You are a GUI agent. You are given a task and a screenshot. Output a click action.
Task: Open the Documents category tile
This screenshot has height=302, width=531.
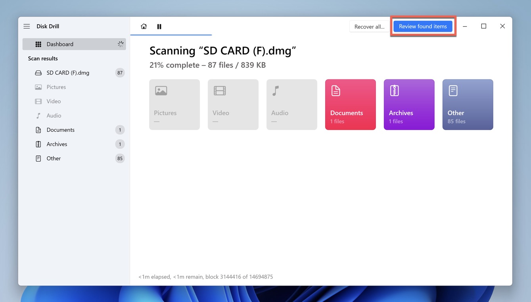click(x=351, y=105)
